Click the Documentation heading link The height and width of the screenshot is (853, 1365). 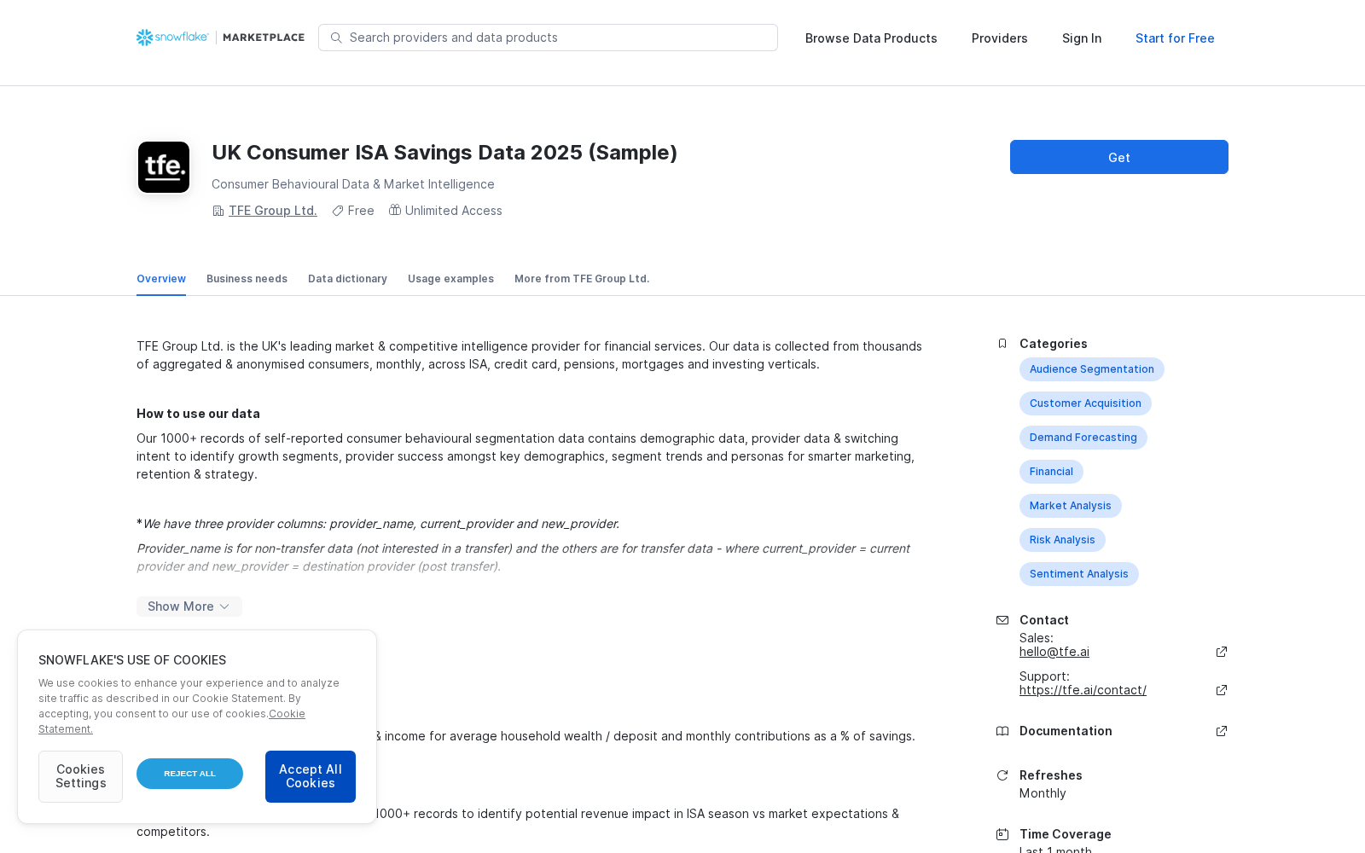pyautogui.click(x=1066, y=731)
